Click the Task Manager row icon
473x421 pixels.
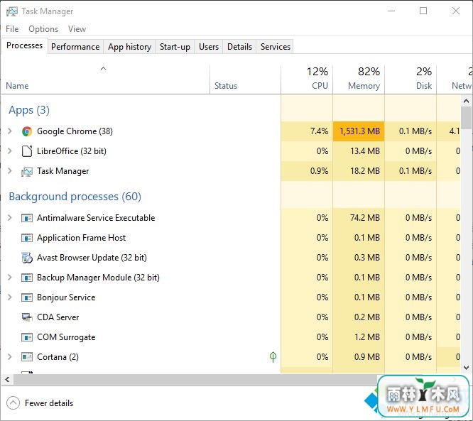27,172
